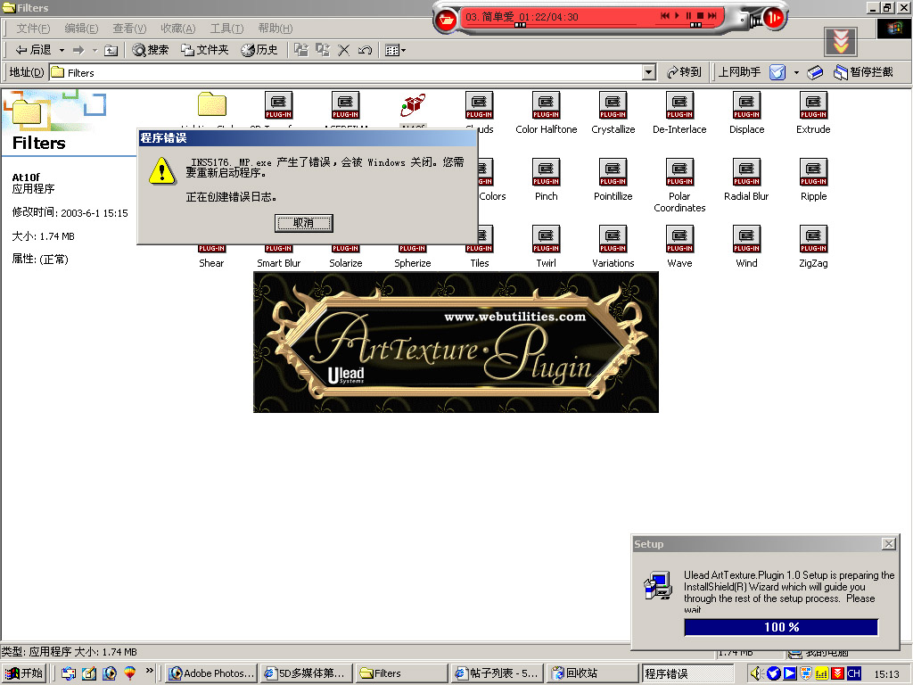The height and width of the screenshot is (685, 913).
Task: Expand the 上网助手 toolbar dropdown arrow
Action: 796,72
